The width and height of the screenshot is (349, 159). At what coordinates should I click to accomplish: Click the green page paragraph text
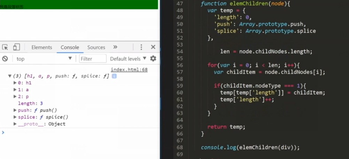point(11,7)
